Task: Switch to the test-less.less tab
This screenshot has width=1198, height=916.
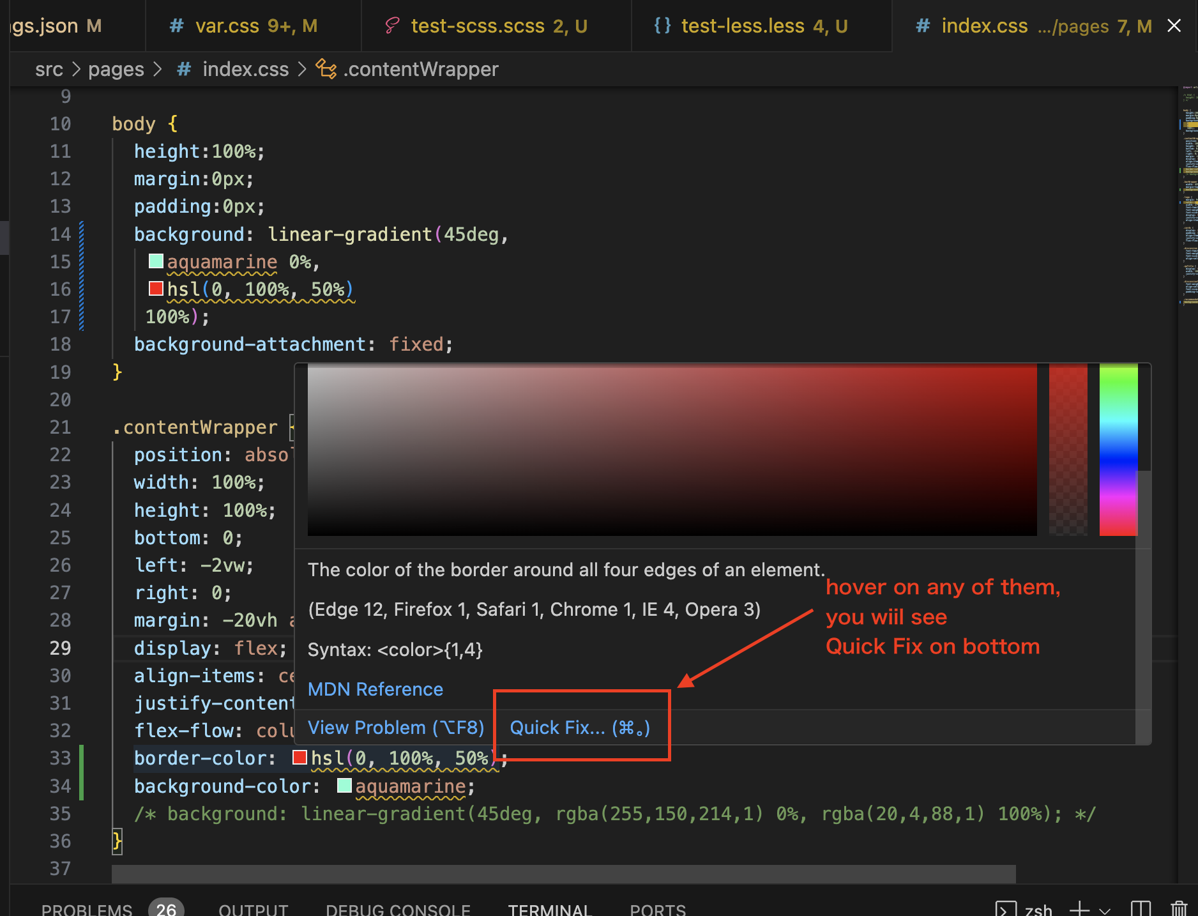Action: point(761,26)
